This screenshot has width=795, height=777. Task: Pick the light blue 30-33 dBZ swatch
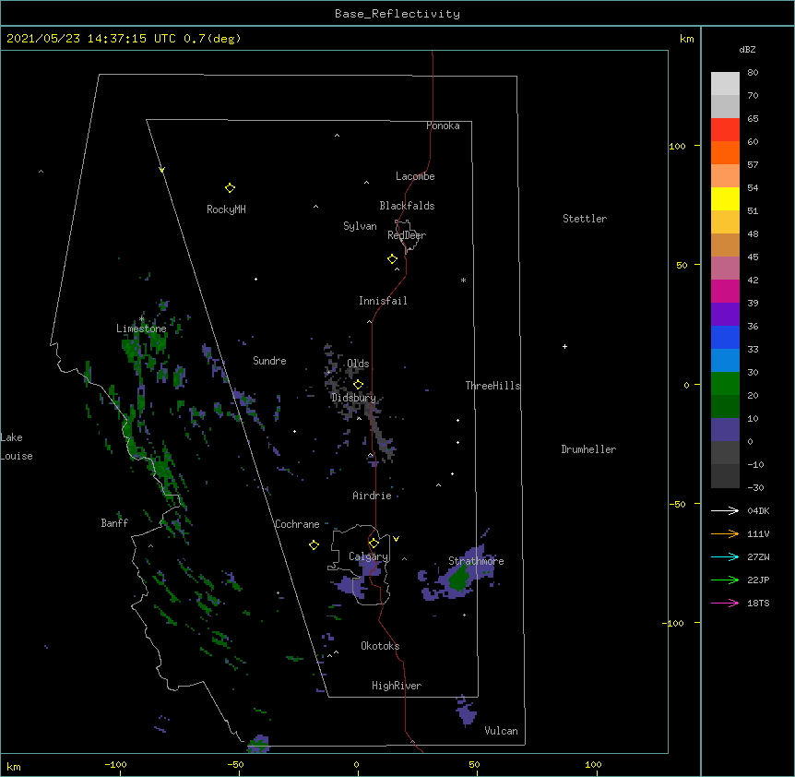pos(725,361)
